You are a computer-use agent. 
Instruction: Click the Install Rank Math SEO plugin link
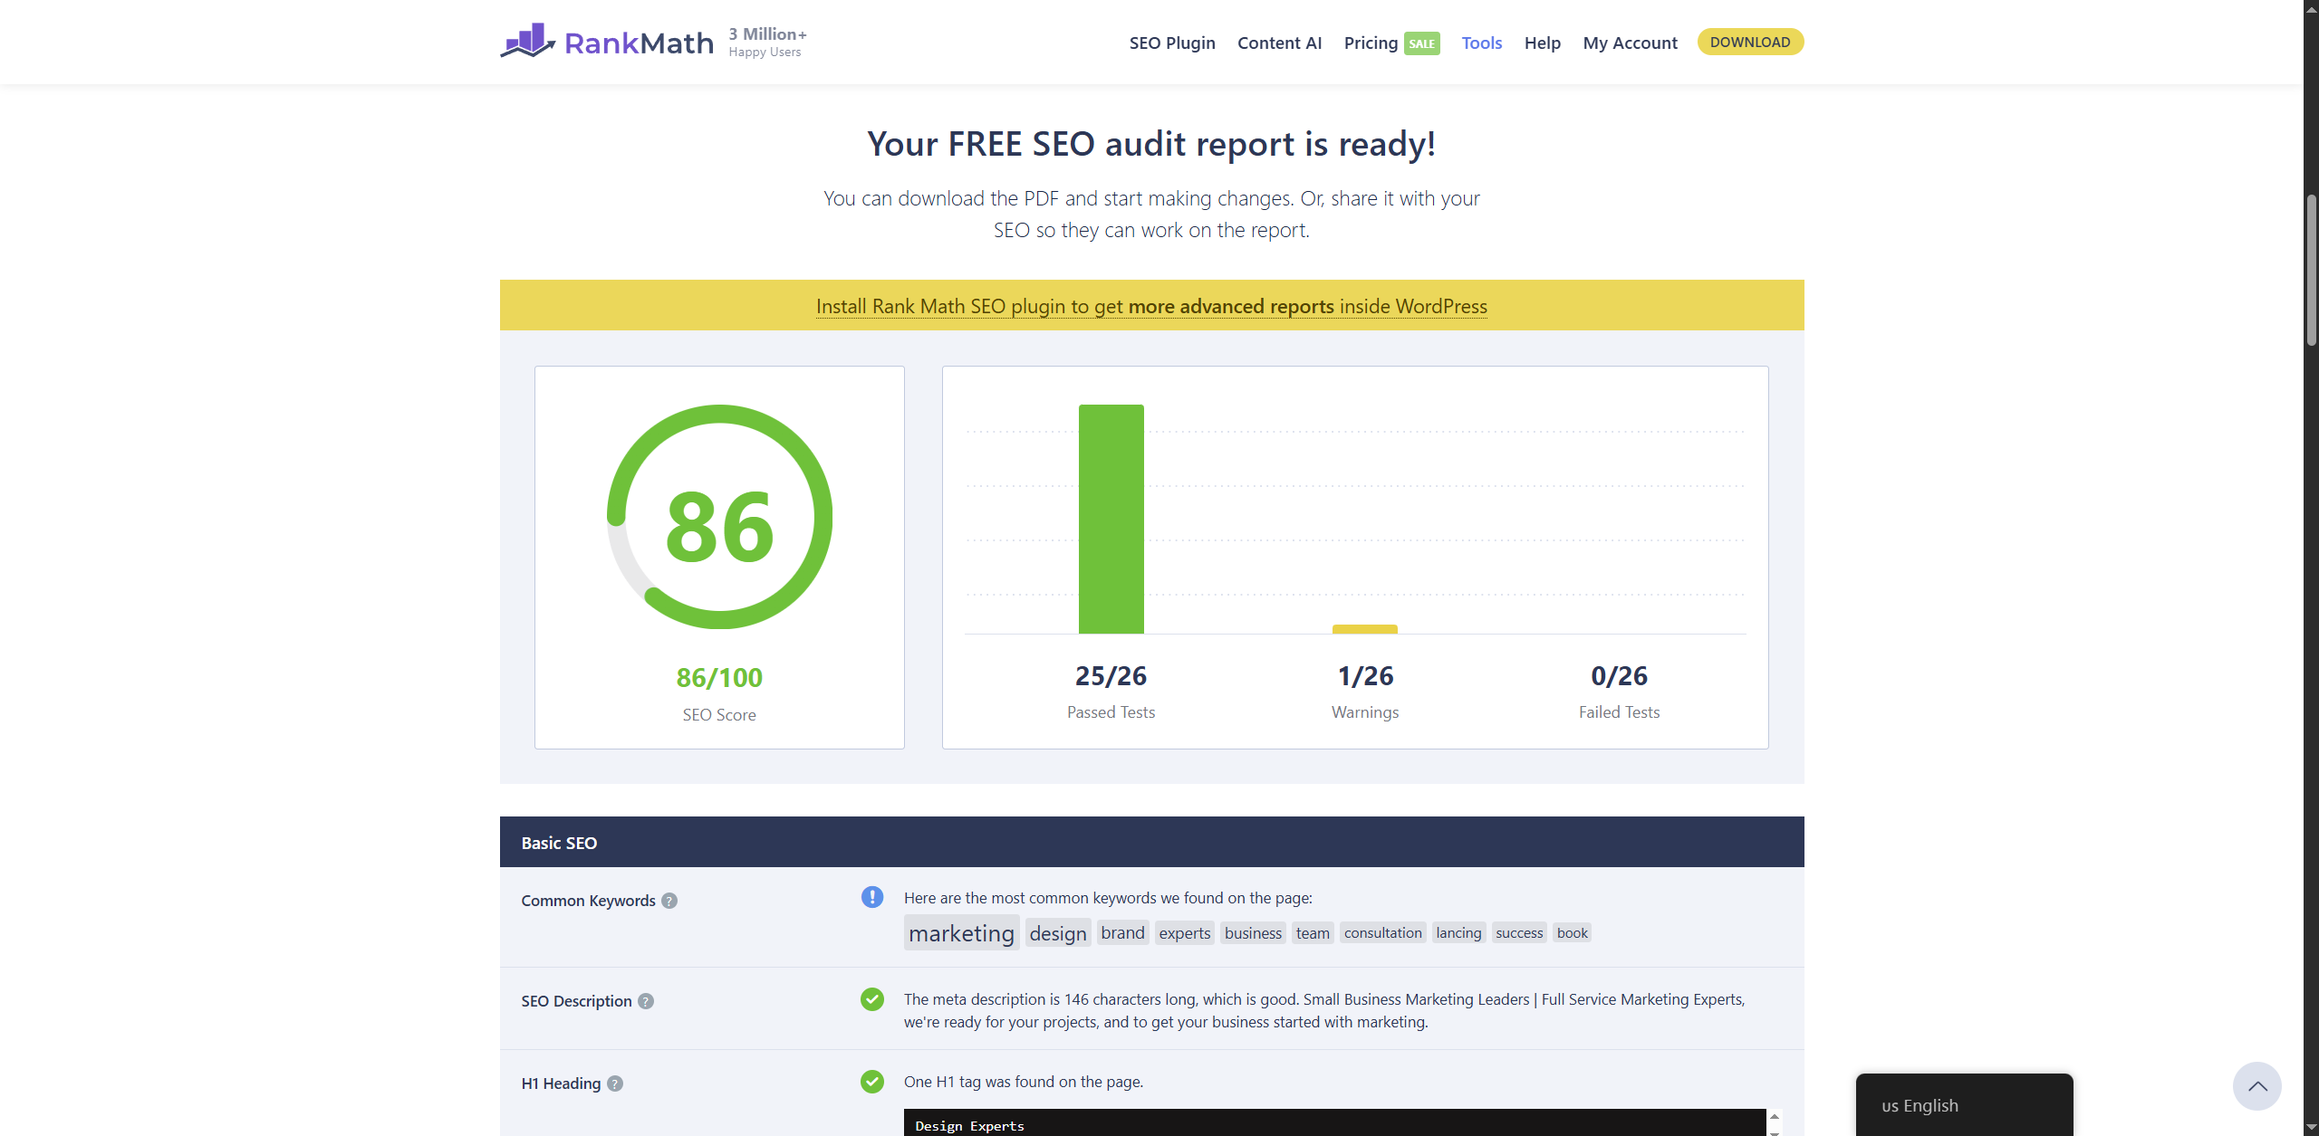pos(1151,306)
